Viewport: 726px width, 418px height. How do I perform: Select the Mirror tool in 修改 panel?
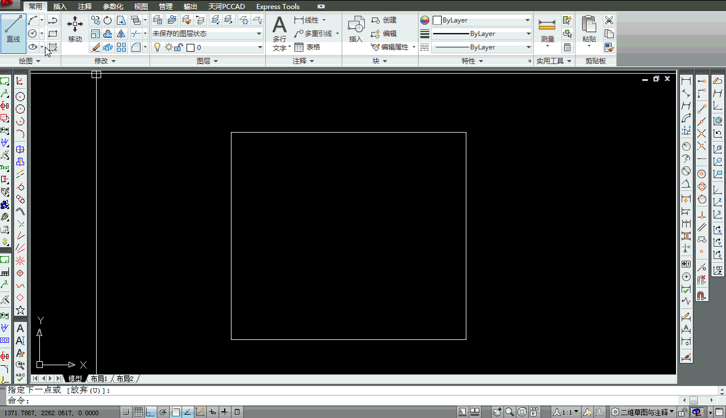[x=121, y=34]
